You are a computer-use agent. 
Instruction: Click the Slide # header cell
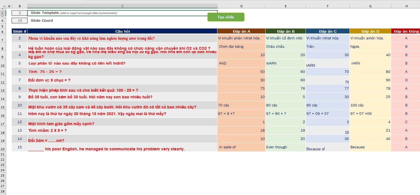point(20,31)
